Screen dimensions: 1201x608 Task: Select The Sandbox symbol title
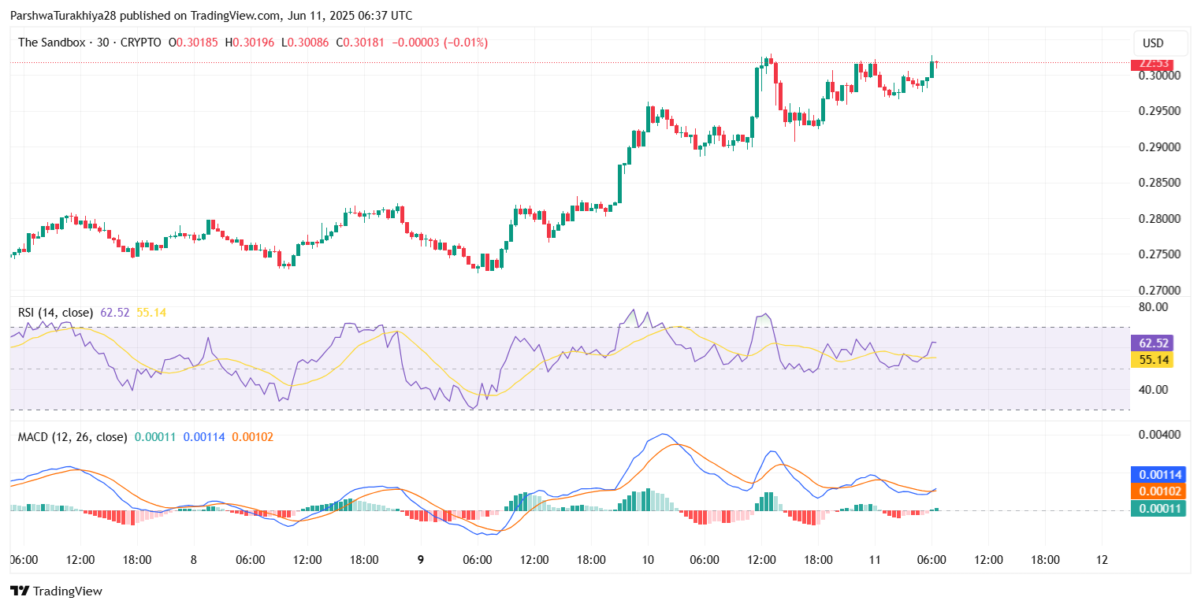point(50,43)
